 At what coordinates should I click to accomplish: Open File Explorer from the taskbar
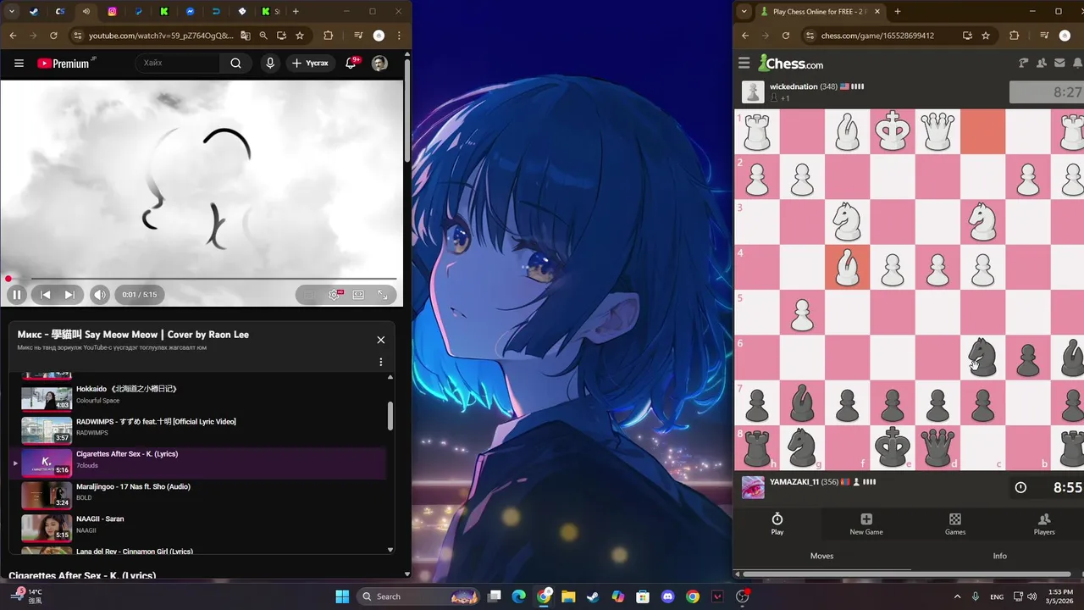pos(568,596)
